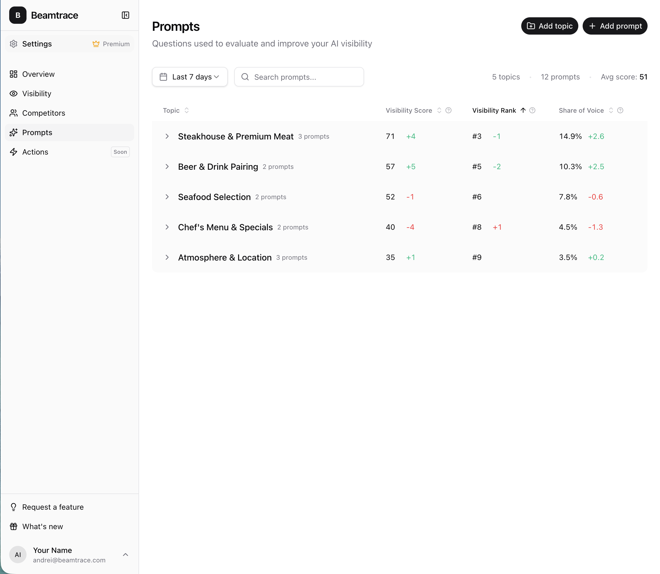The image size is (660, 574).
Task: Go to the Competitors page
Action: [x=44, y=113]
